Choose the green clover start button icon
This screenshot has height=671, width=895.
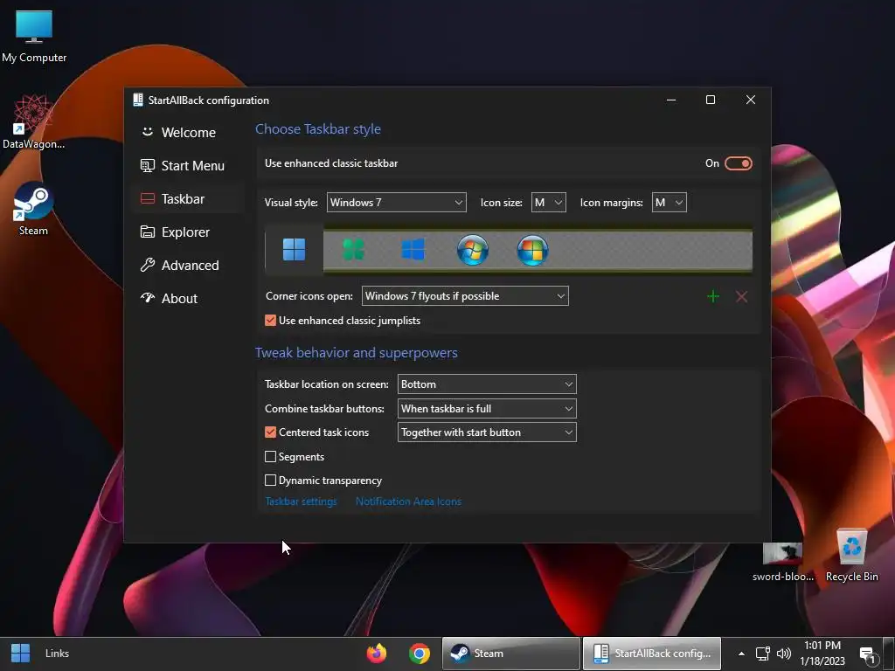click(x=353, y=249)
